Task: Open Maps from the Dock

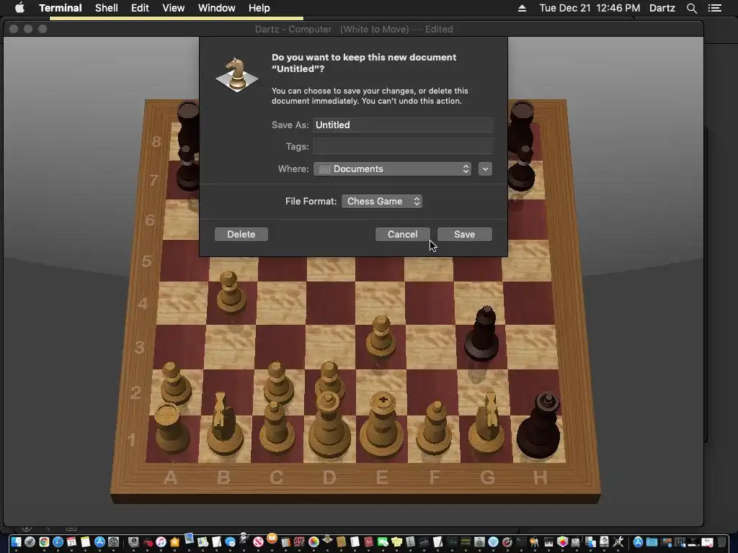Action: pos(203,541)
